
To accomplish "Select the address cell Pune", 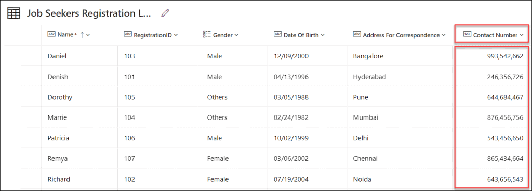I will [361, 97].
